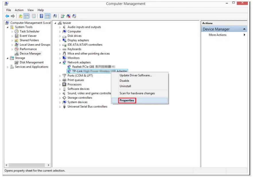The height and width of the screenshot is (177, 253).
Task: Select Disk Management in the left tree
Action: point(32,62)
